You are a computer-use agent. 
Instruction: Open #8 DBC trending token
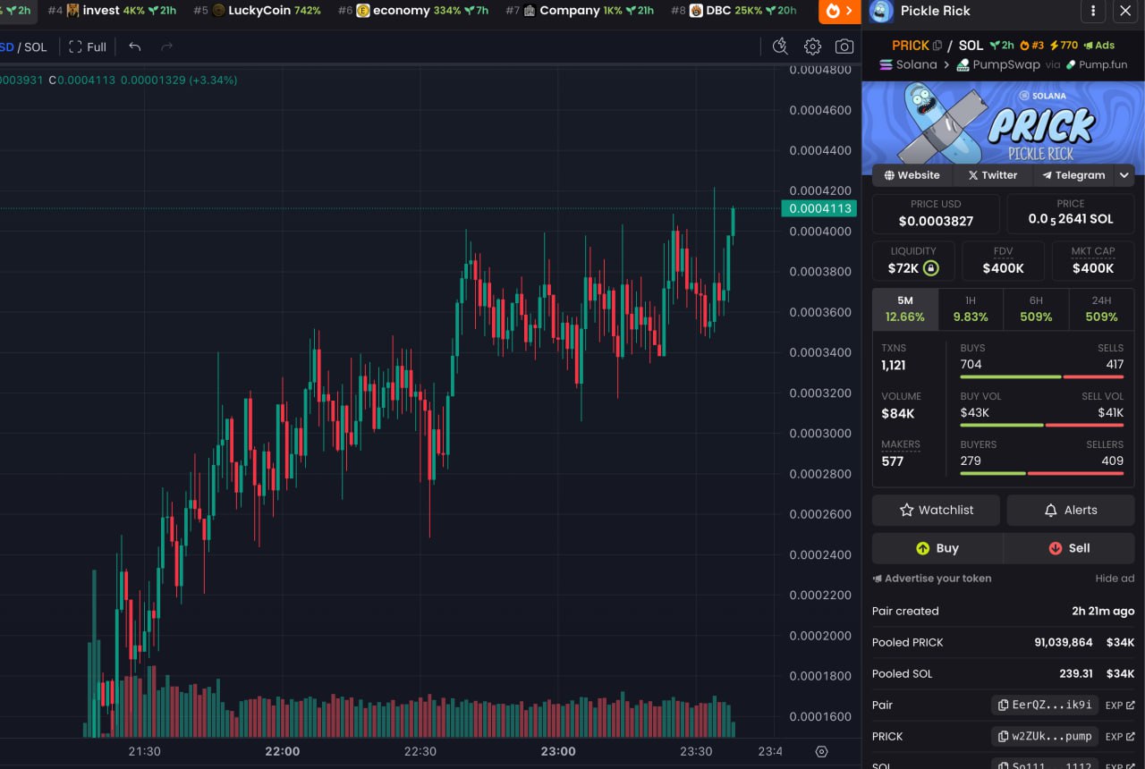(x=734, y=11)
